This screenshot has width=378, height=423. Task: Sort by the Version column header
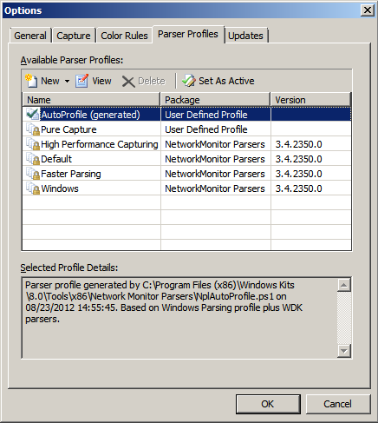(310, 100)
